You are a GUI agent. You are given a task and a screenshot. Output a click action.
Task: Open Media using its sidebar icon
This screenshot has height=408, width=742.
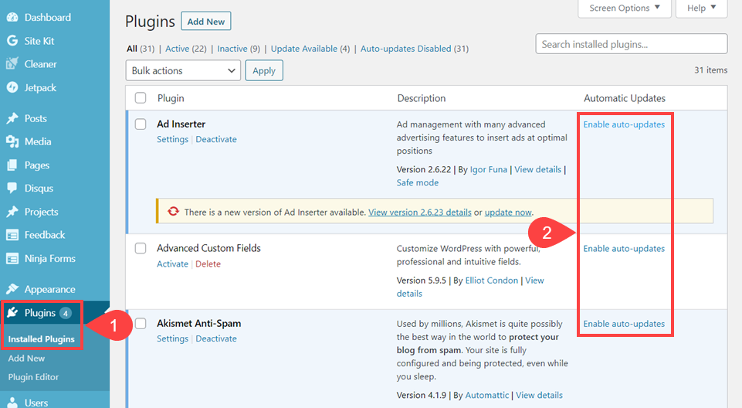click(12, 141)
